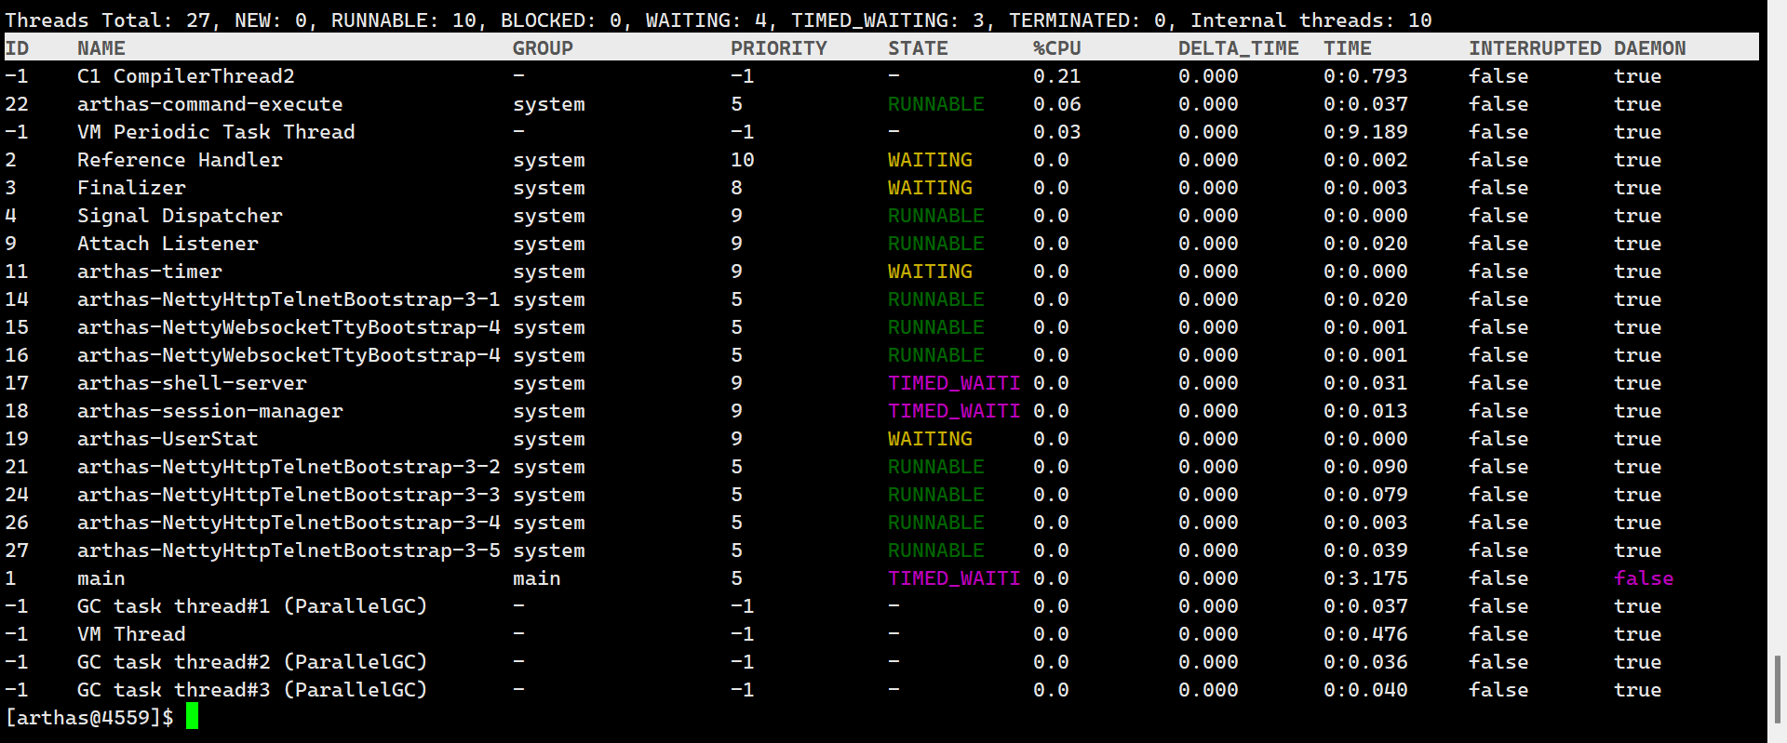The width and height of the screenshot is (1787, 743).
Task: Click priority 8 of Finalizer
Action: (736, 188)
